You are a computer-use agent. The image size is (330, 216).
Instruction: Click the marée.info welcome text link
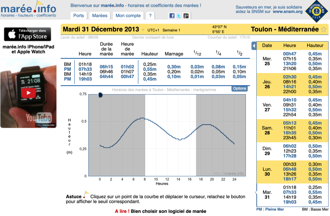[113, 6]
